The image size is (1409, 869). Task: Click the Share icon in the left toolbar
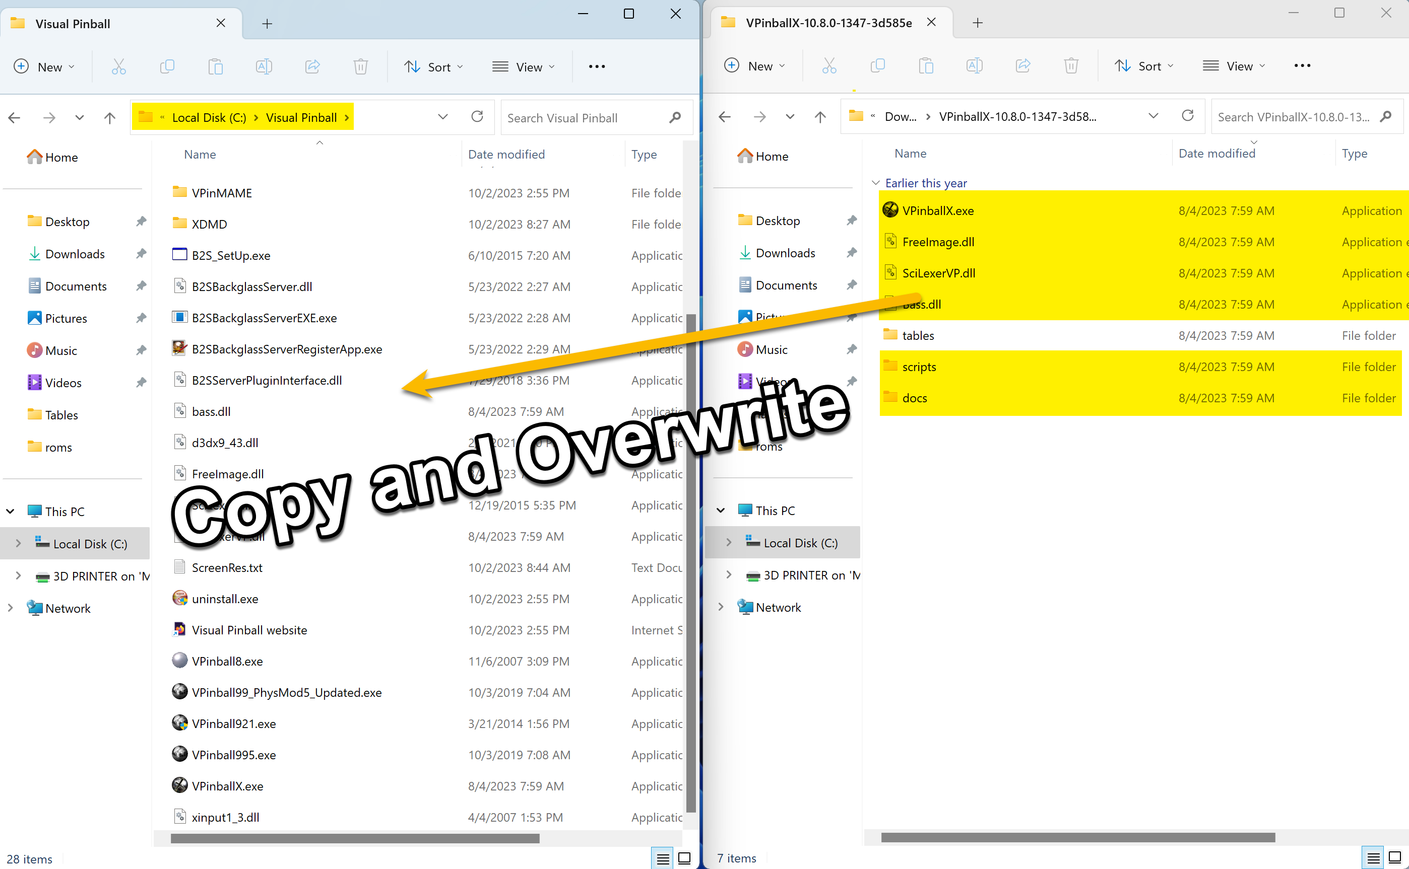click(312, 66)
